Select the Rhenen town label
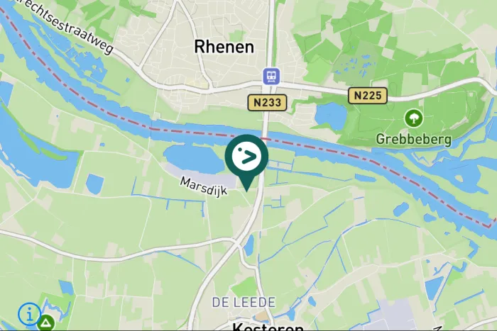 pyautogui.click(x=224, y=47)
